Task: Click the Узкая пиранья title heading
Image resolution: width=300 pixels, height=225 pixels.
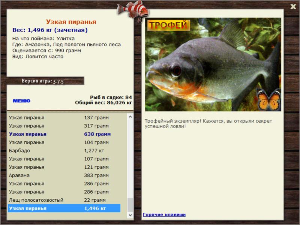Action: [x=71, y=22]
